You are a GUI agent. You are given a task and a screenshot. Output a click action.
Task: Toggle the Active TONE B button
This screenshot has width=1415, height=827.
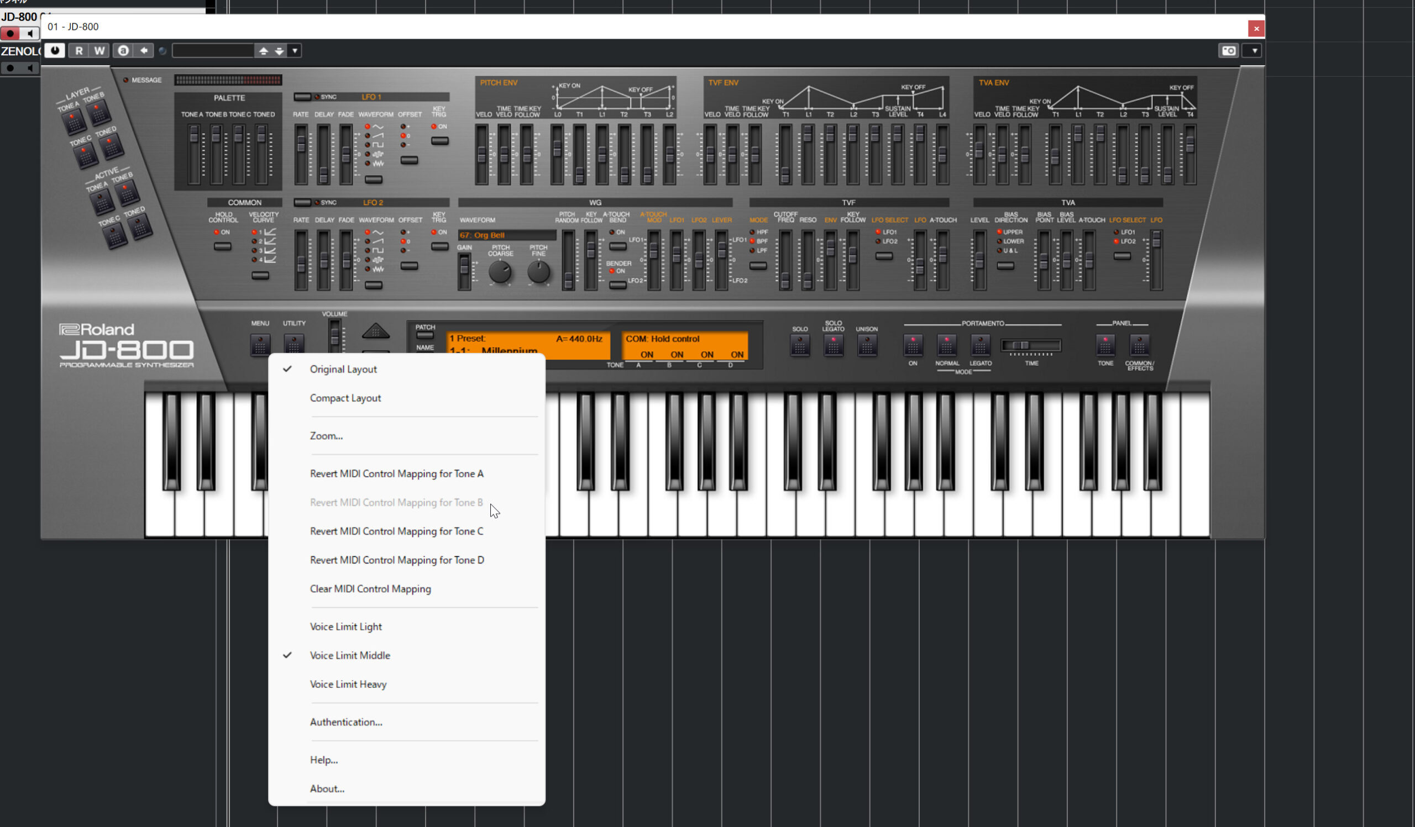click(x=128, y=192)
